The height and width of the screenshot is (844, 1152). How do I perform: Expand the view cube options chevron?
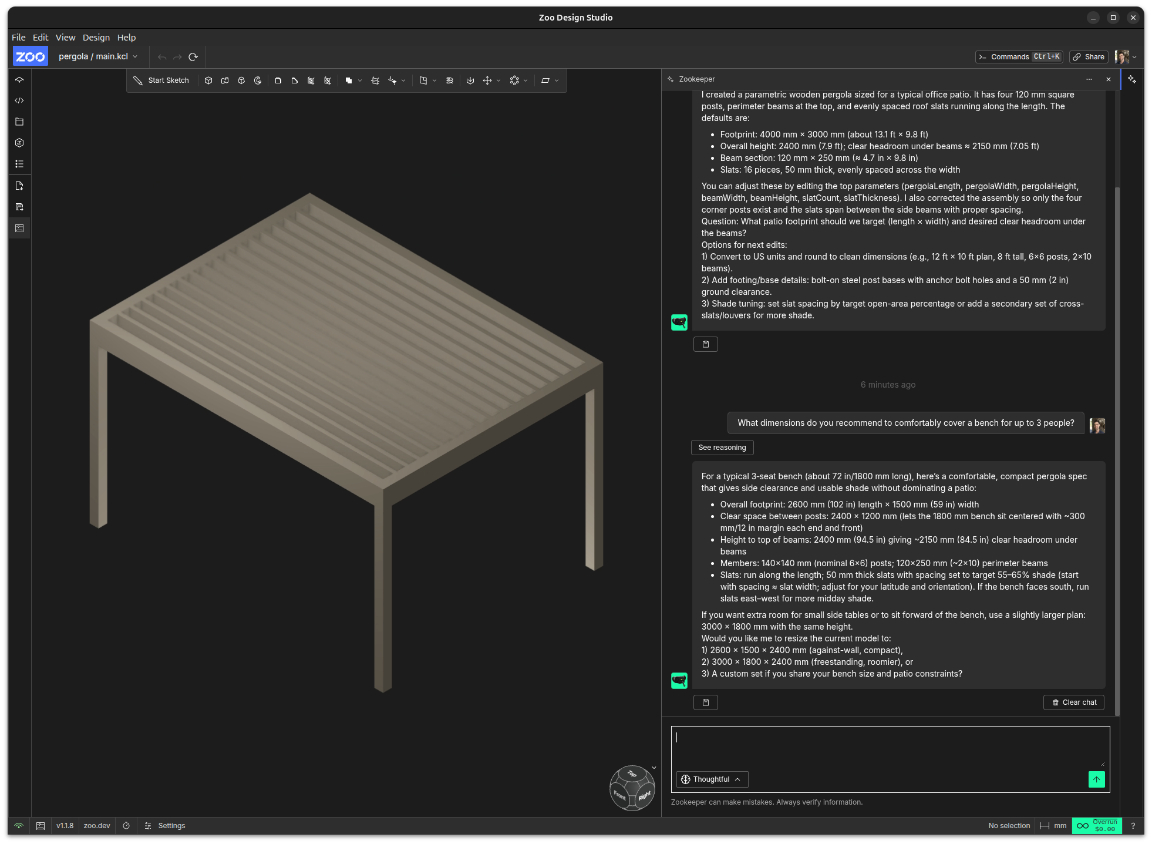click(654, 768)
